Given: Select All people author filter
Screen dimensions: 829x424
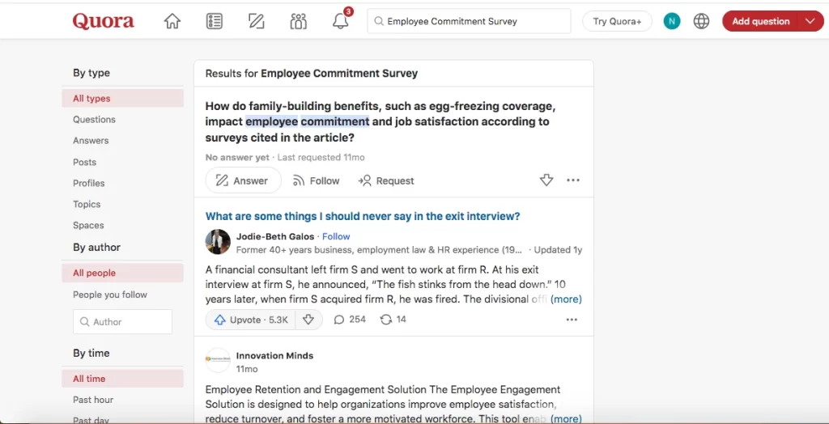Looking at the screenshot, I should tap(123, 273).
